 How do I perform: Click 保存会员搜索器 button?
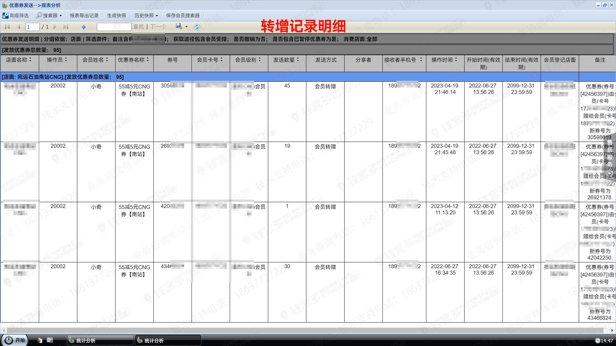183,15
